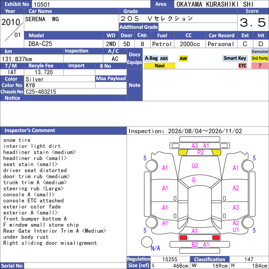Select the N/A spare tire mark
269x269 pixels.
pos(155,248)
